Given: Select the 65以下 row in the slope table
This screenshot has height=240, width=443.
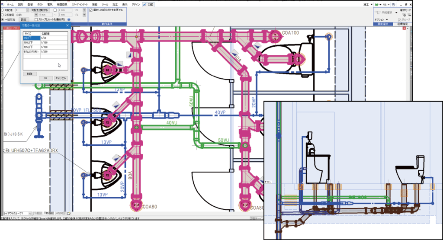Looking at the screenshot, I should click(x=31, y=38).
